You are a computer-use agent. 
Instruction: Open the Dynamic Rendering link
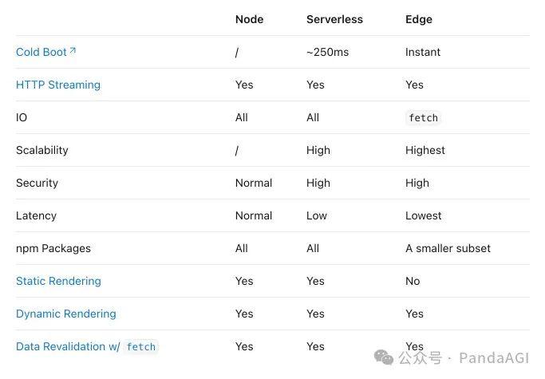point(65,314)
